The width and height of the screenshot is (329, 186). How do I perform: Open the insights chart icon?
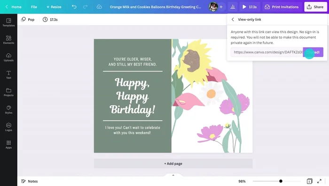233,7
